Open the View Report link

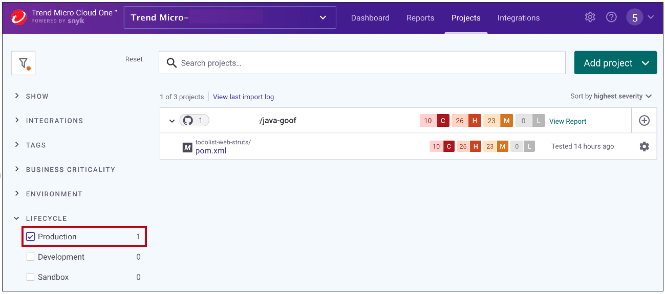568,121
